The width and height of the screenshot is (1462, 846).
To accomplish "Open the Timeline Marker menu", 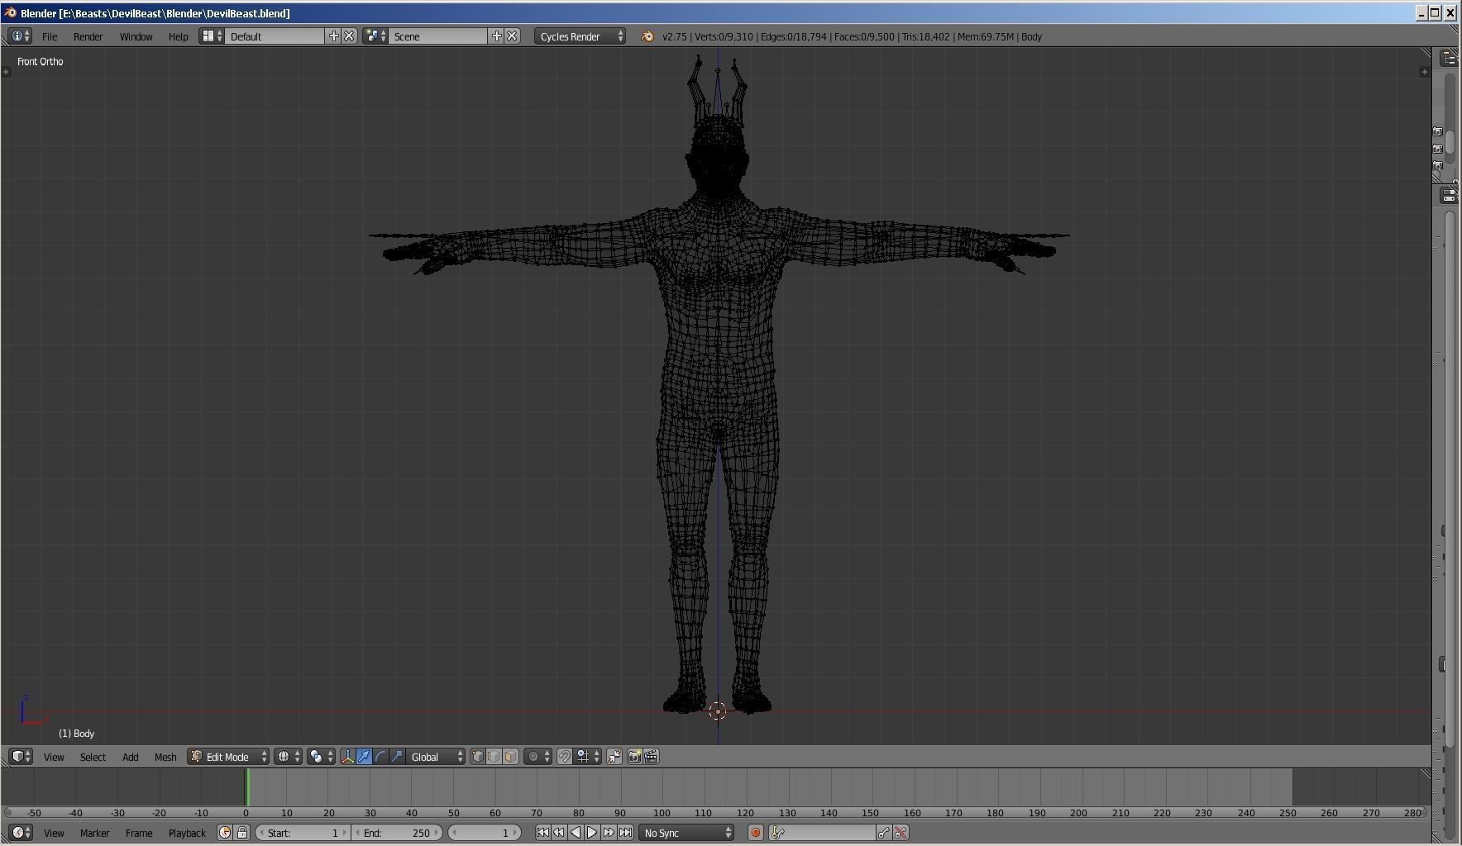I will 94,833.
